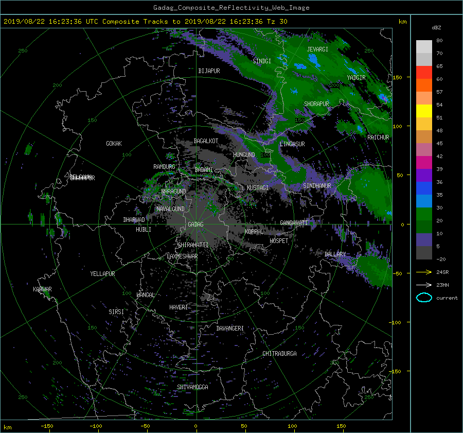The width and height of the screenshot is (463, 433).
Task: Click the cyan 'current' ellipse legend icon
Action: click(x=424, y=298)
